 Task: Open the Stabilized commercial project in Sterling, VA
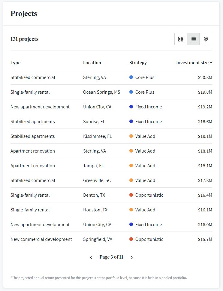[33, 77]
